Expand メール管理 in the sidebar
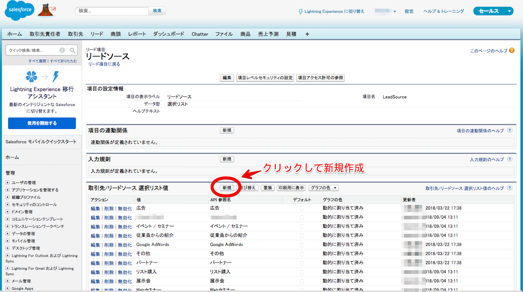This screenshot has width=523, height=292. (7, 281)
